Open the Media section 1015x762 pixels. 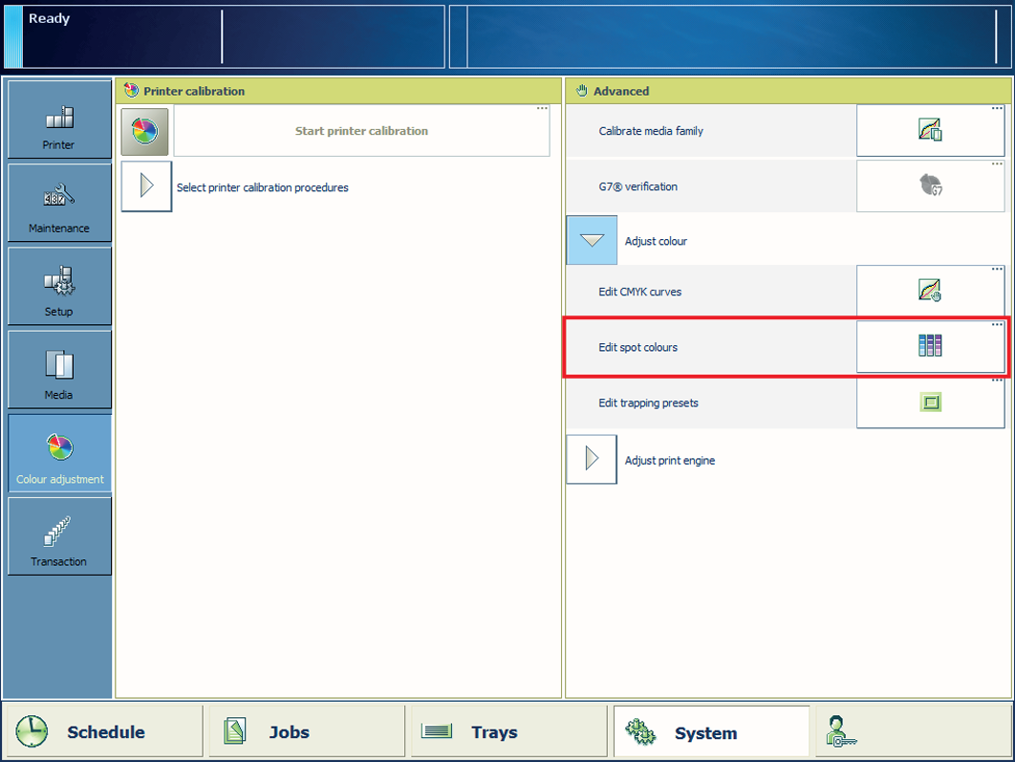[59, 370]
